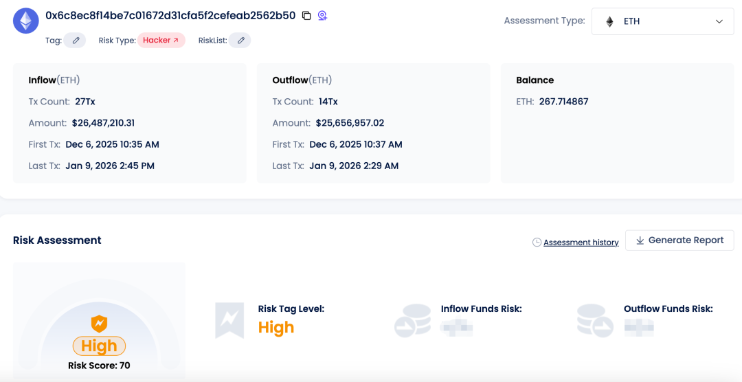Image resolution: width=742 pixels, height=382 pixels.
Task: Expand the dropdown chevron next to ETH
Action: 719,21
